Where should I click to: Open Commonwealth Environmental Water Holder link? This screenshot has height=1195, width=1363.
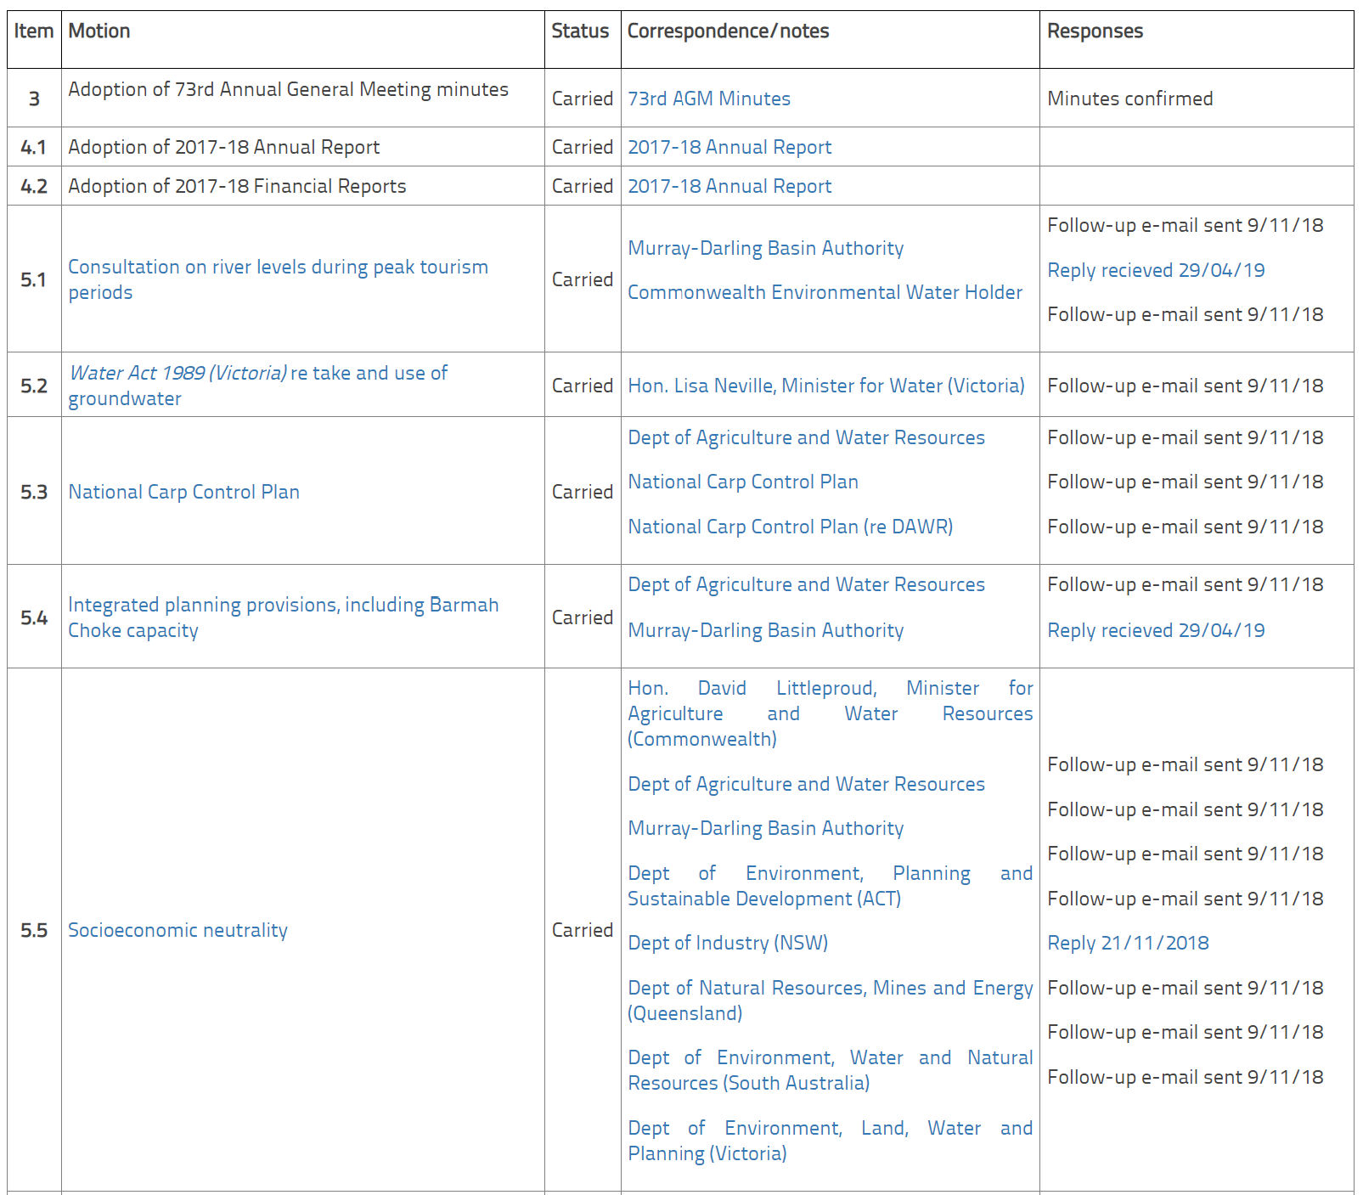[825, 292]
